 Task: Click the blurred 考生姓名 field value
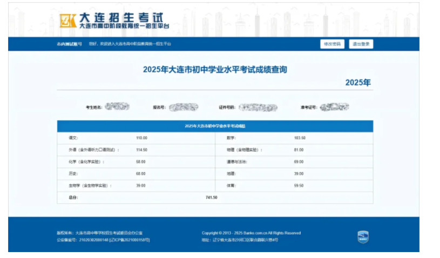pos(117,107)
